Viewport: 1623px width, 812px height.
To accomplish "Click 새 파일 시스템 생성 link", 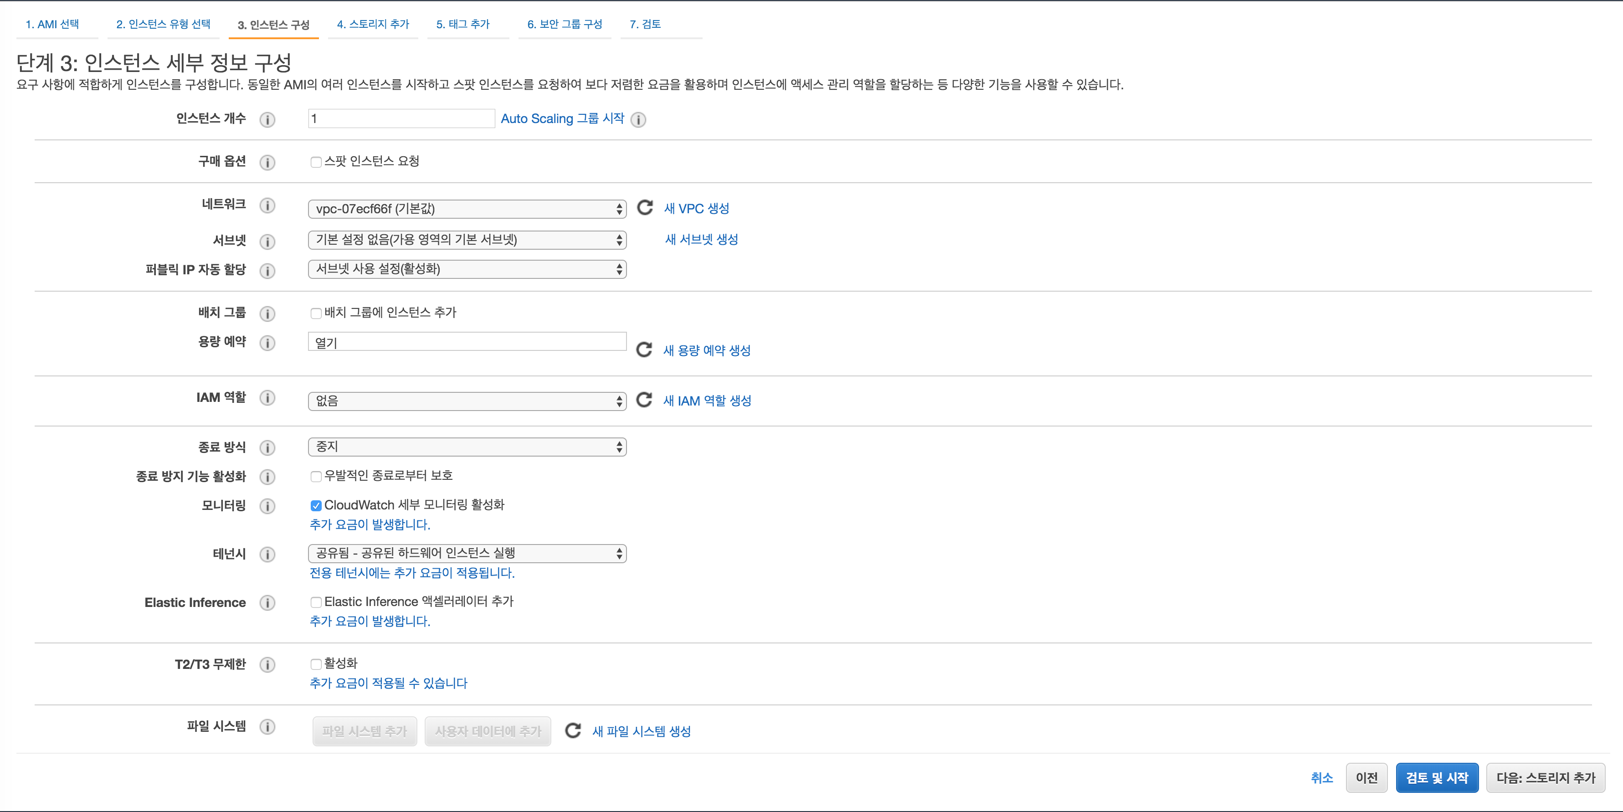I will (x=642, y=731).
